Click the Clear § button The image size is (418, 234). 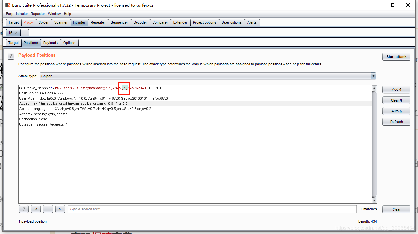[x=396, y=100]
